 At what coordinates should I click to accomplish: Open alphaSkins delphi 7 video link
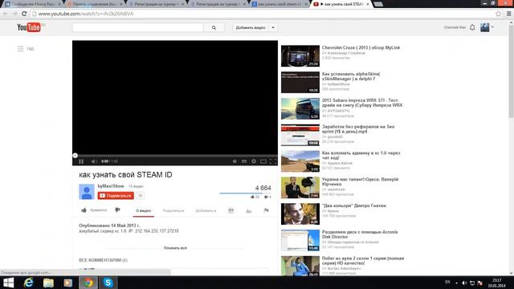351,76
